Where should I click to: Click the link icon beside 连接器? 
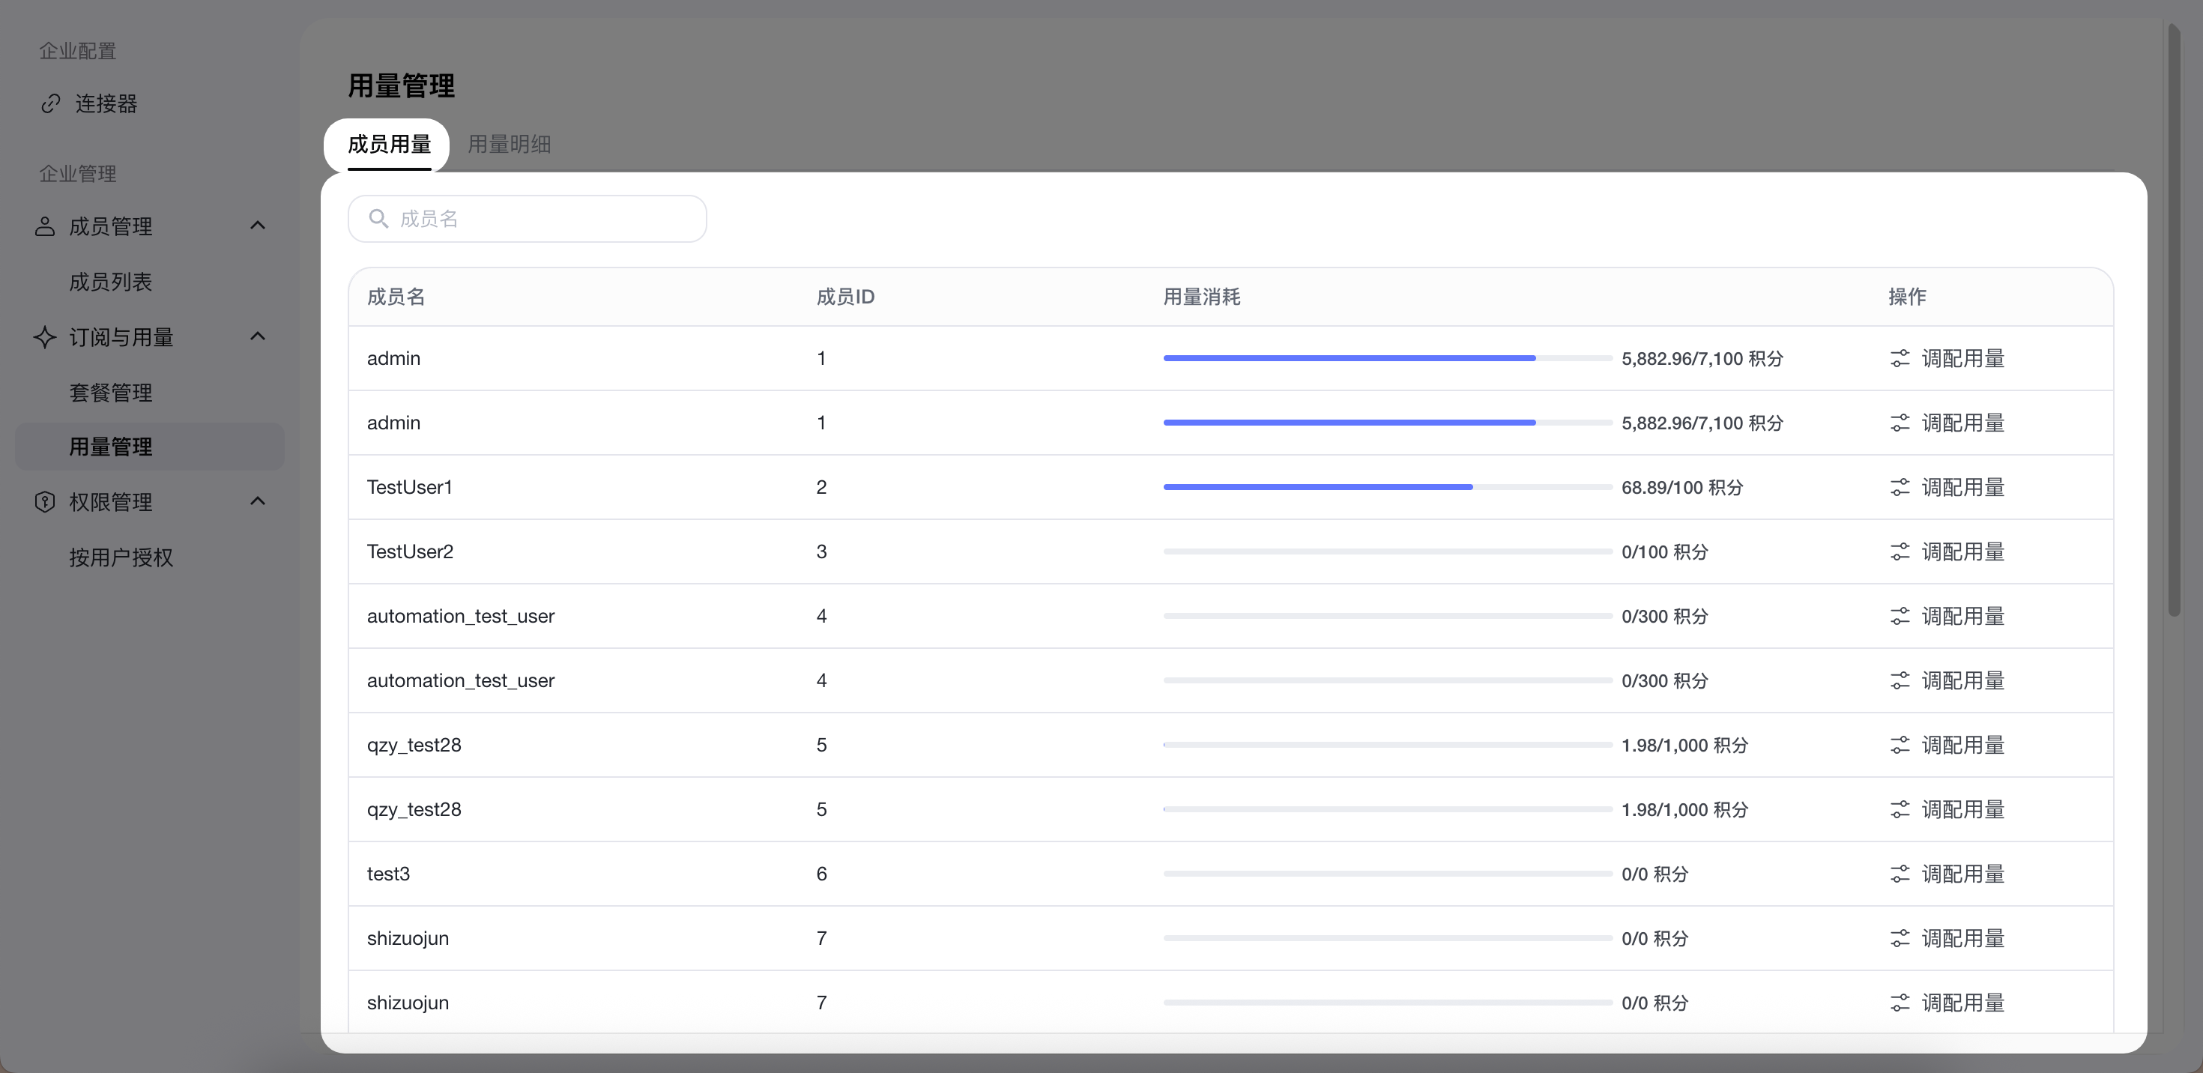tap(51, 103)
